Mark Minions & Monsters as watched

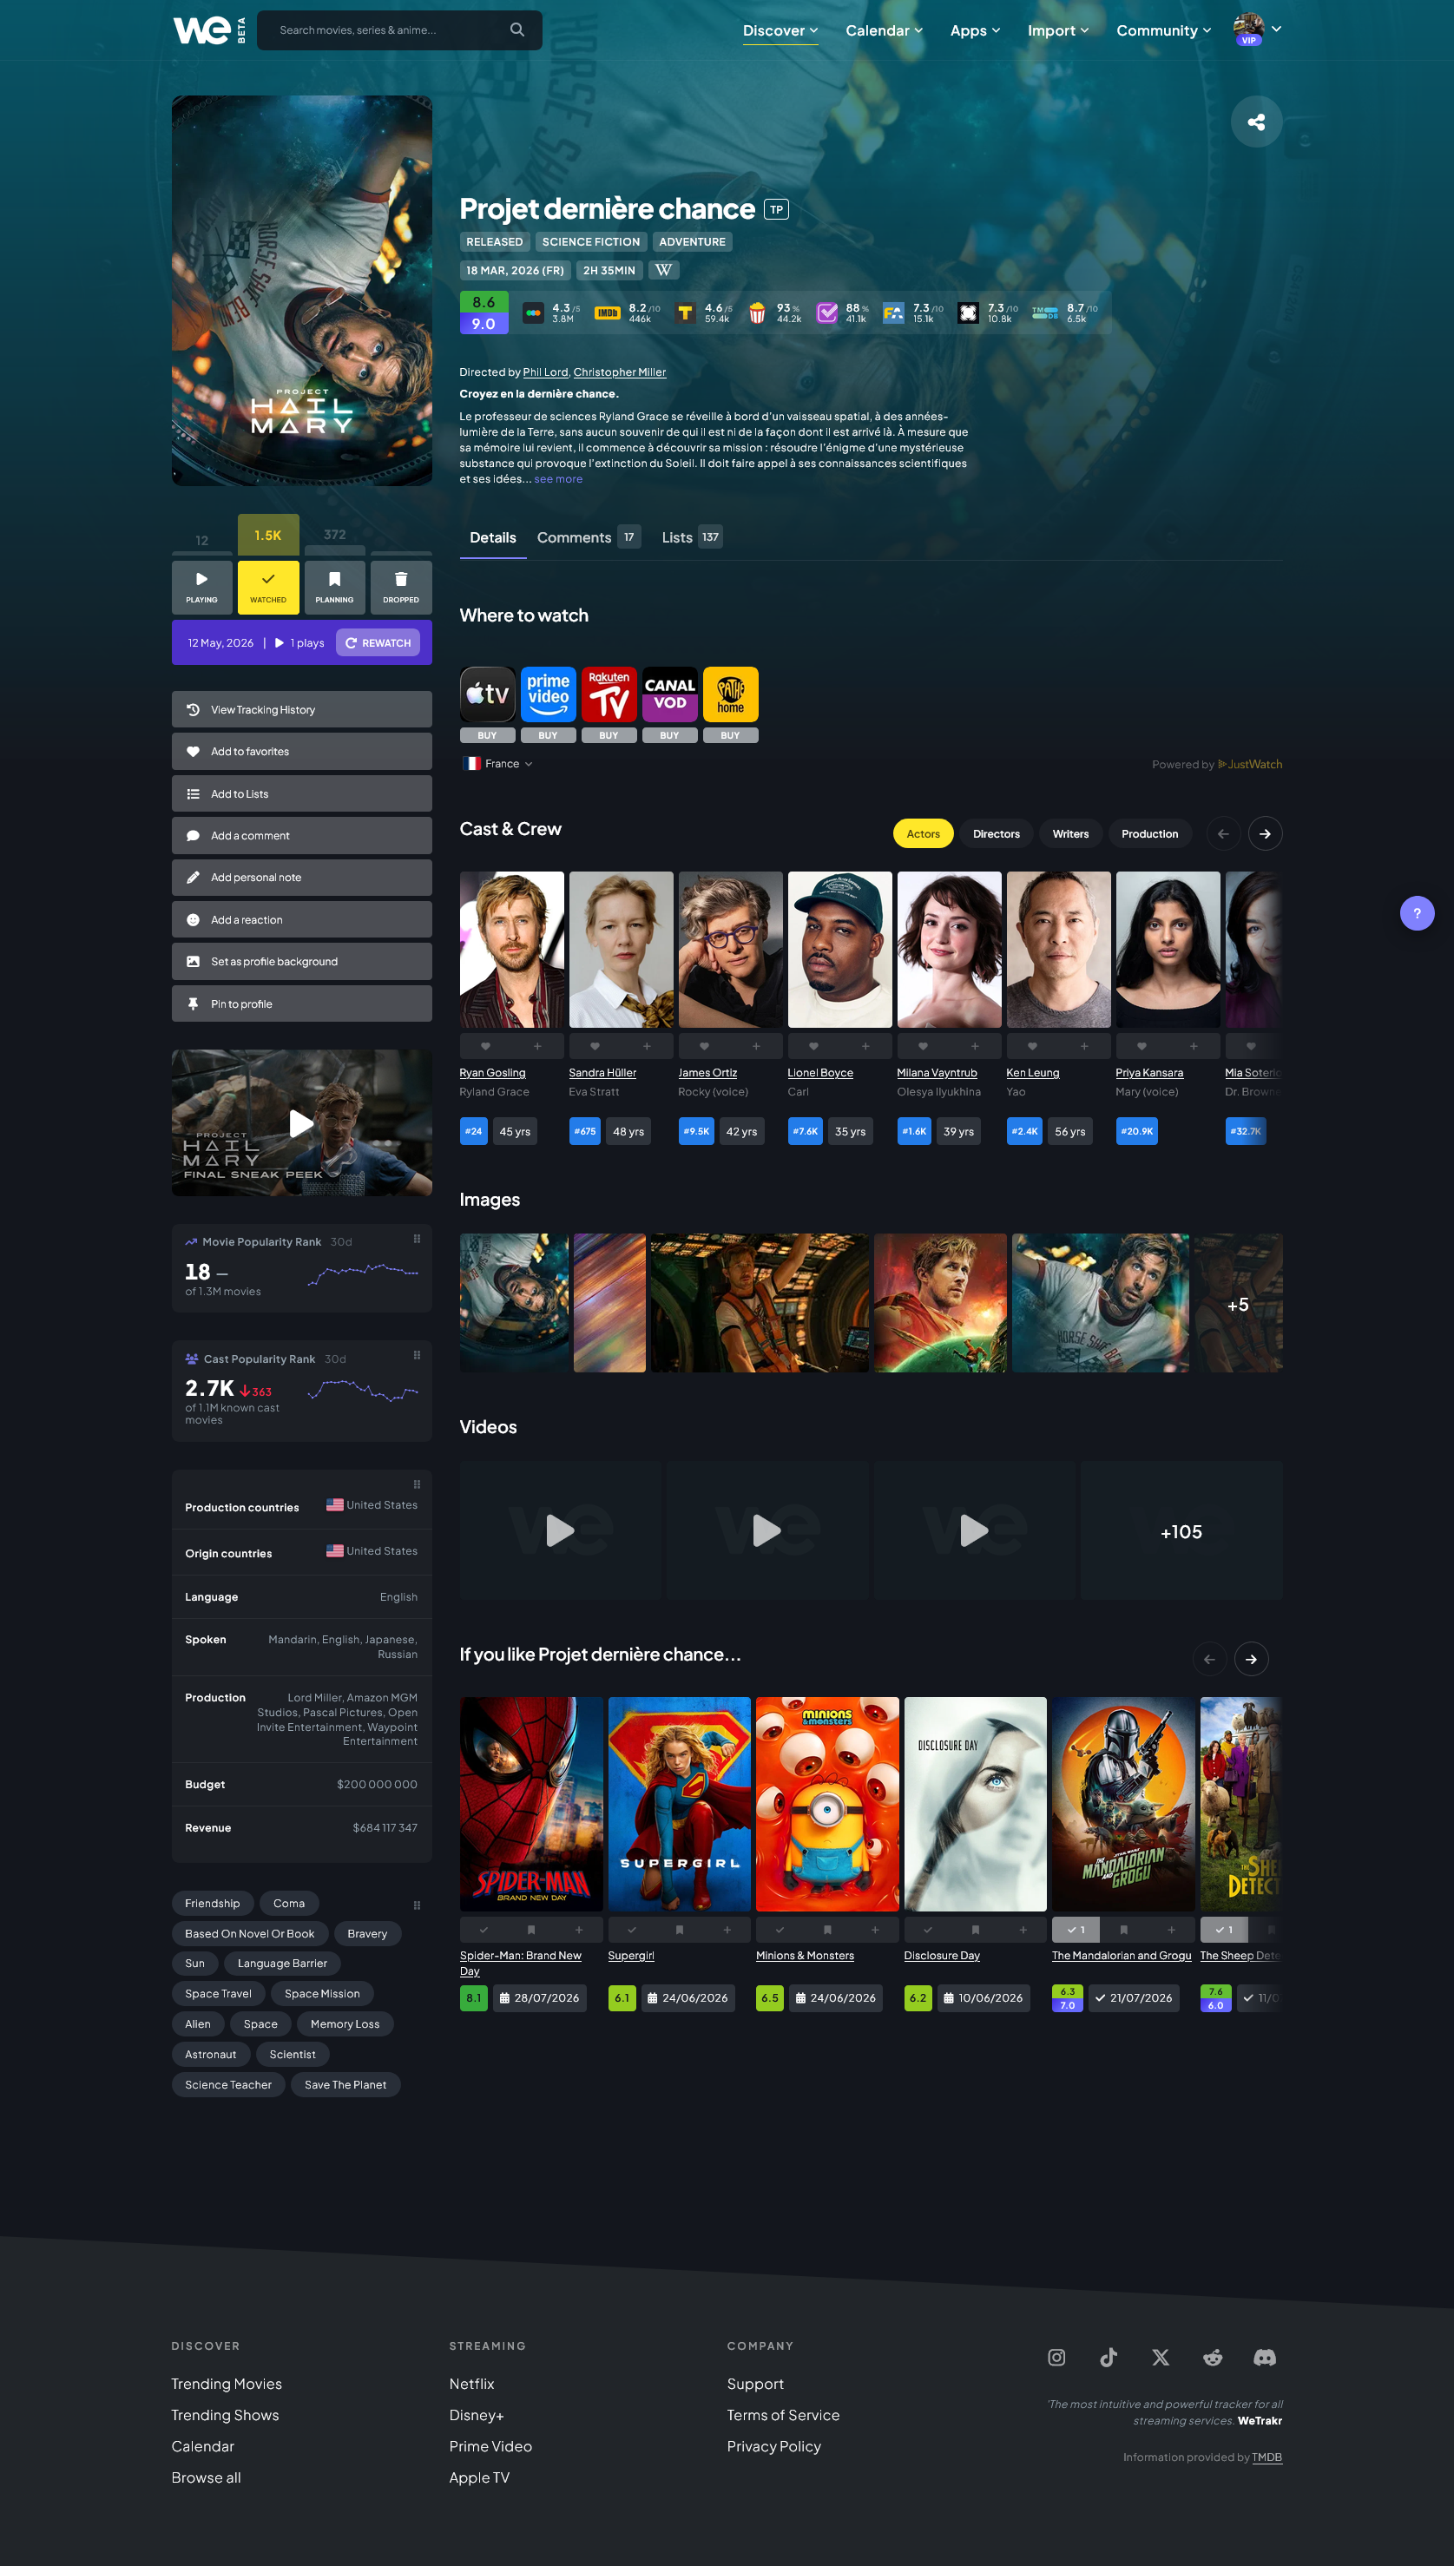pos(780,1930)
